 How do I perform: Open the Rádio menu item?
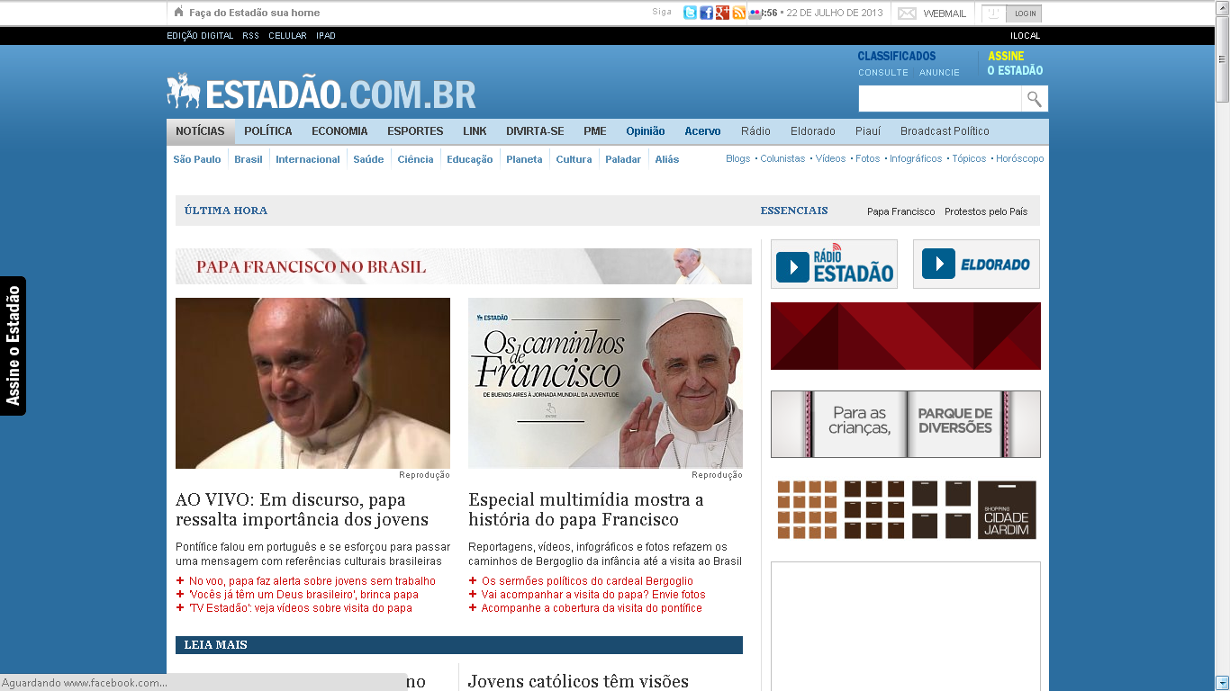coord(755,131)
